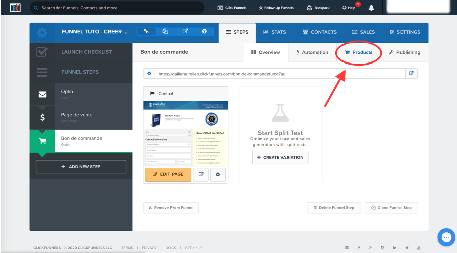This screenshot has height=253, width=457.
Task: Click the Launch Checklist checkmark icon
Action: pos(42,52)
